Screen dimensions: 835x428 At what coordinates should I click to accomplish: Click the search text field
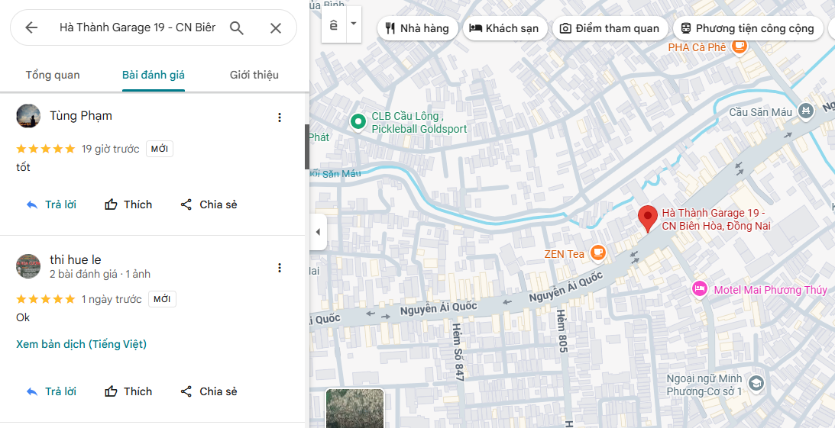tap(138, 27)
